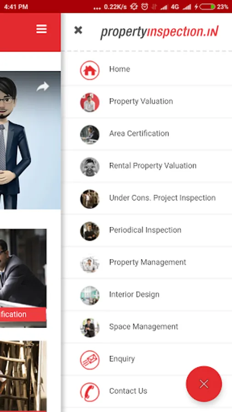The width and height of the screenshot is (232, 412).
Task: Tap the Enquiry envelope icon
Action: click(x=90, y=360)
